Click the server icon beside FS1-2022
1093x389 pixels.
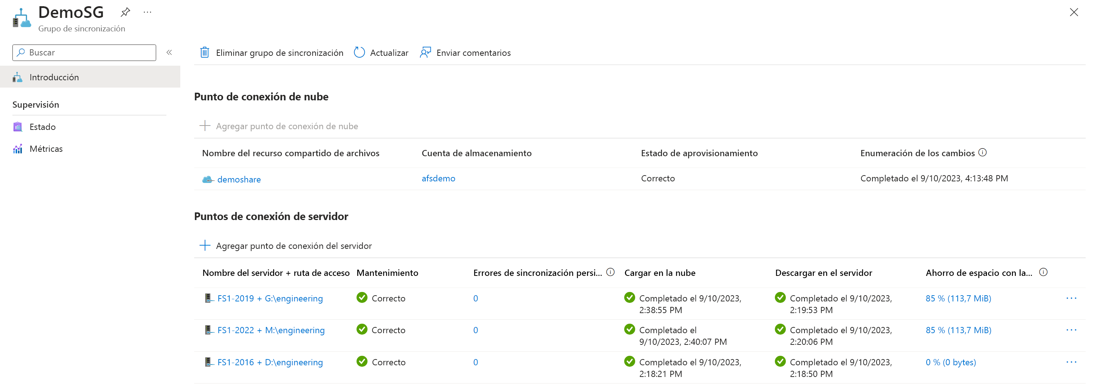(x=208, y=330)
